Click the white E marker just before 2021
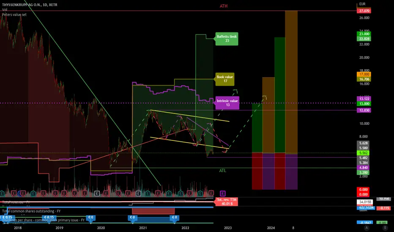Screen dimensions: 394x232 [138, 193]
